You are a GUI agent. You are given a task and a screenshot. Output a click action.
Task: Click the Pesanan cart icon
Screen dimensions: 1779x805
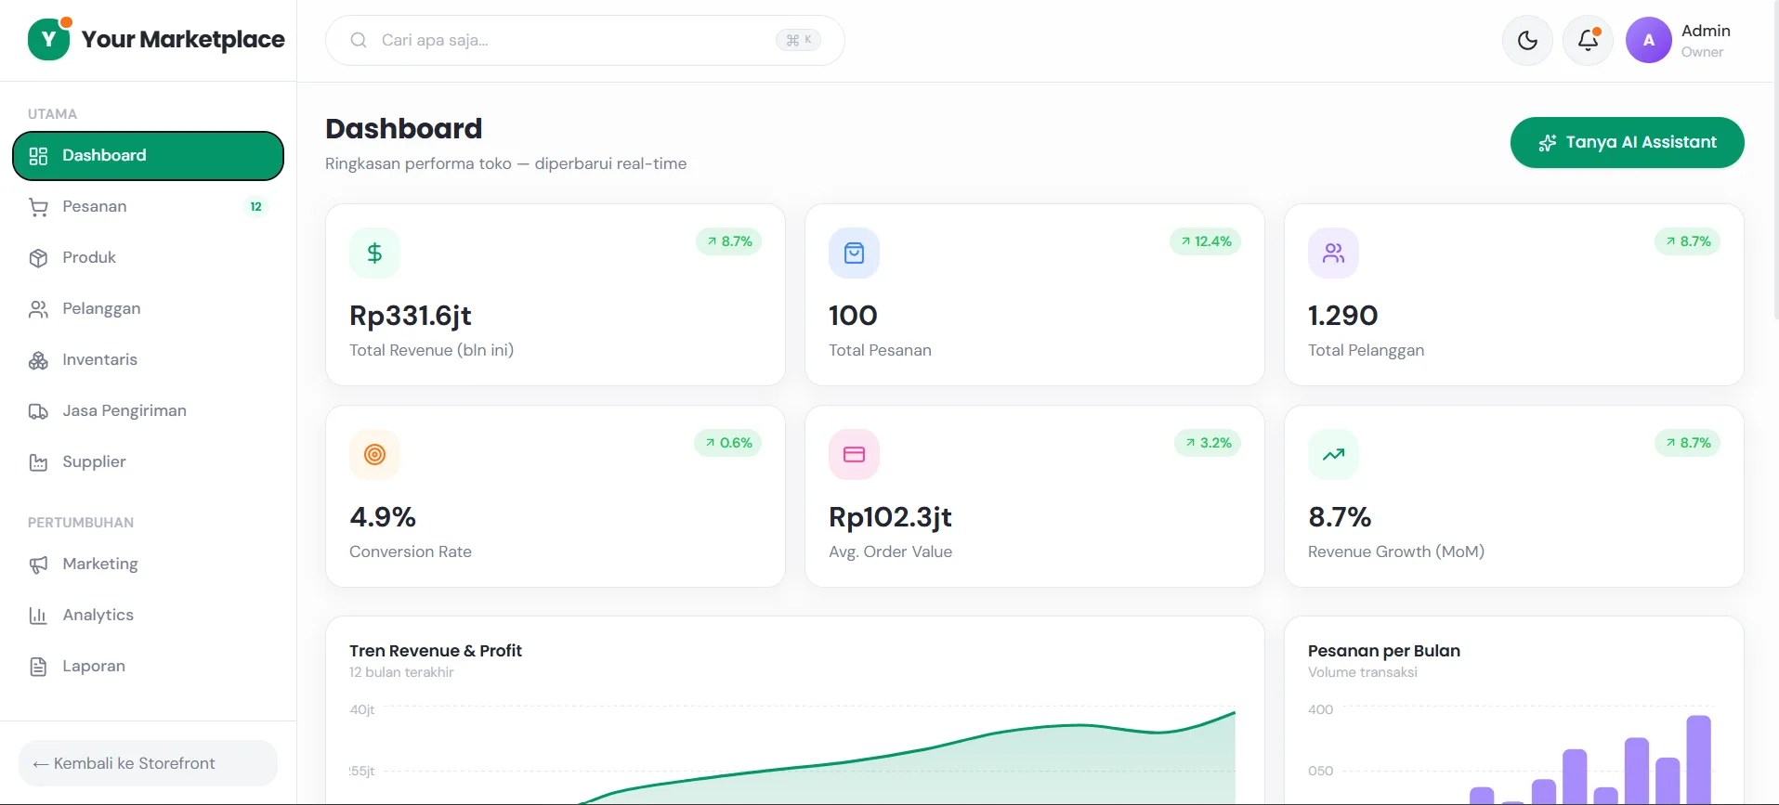click(38, 207)
